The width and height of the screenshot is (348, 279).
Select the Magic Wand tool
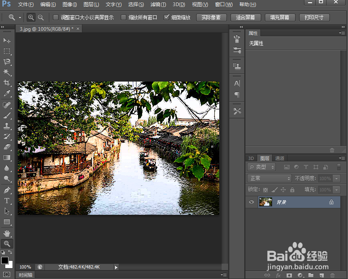tap(7, 72)
